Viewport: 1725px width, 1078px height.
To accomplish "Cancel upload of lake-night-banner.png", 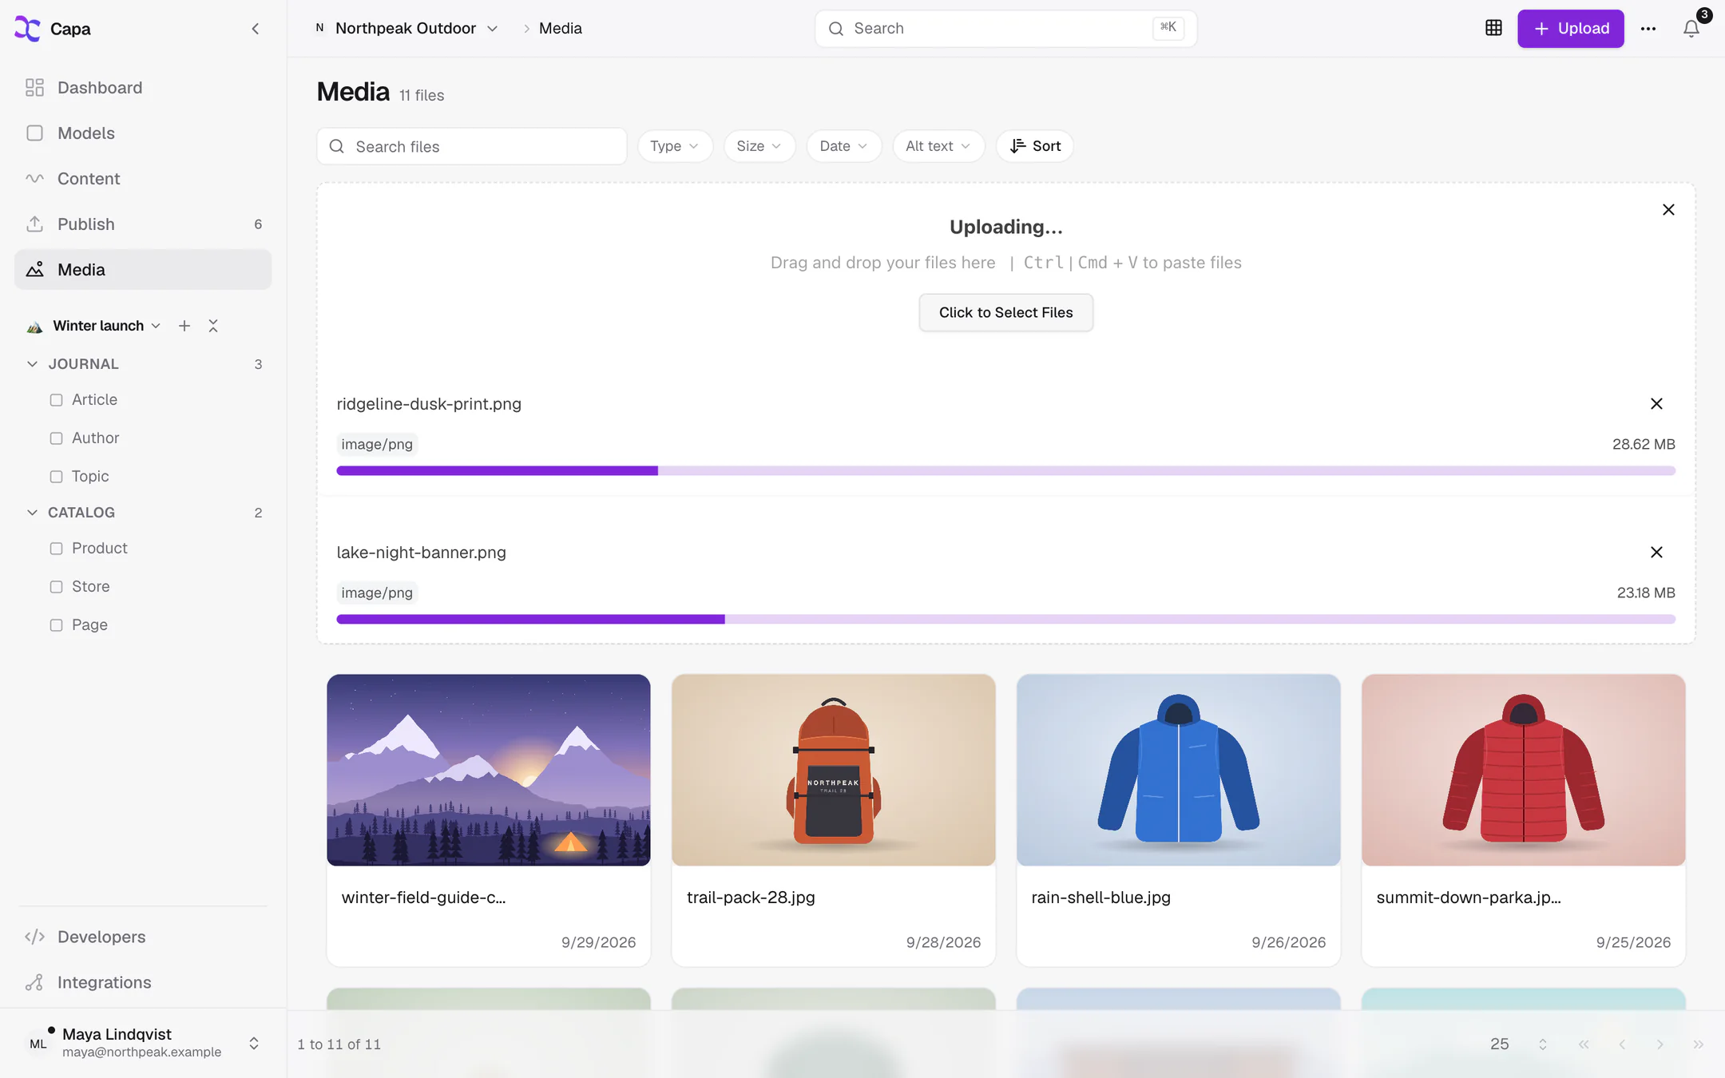I will [1656, 553].
